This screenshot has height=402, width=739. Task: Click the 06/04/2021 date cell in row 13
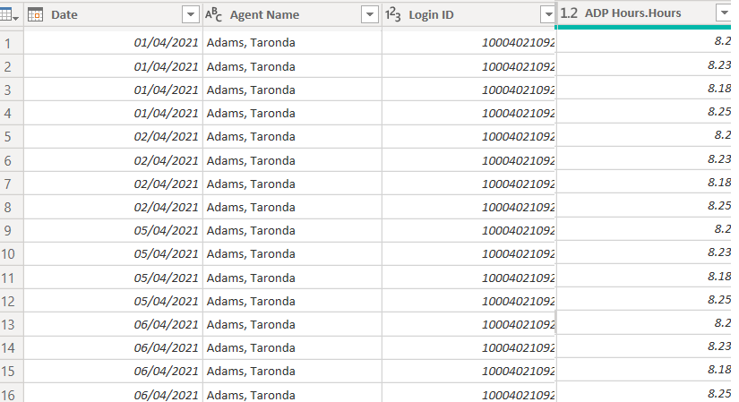point(113,325)
